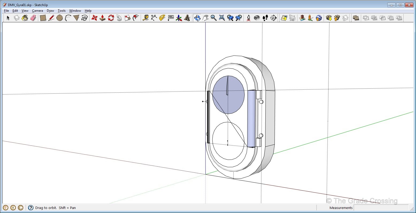Toggle Terrain display

(x=292, y=18)
